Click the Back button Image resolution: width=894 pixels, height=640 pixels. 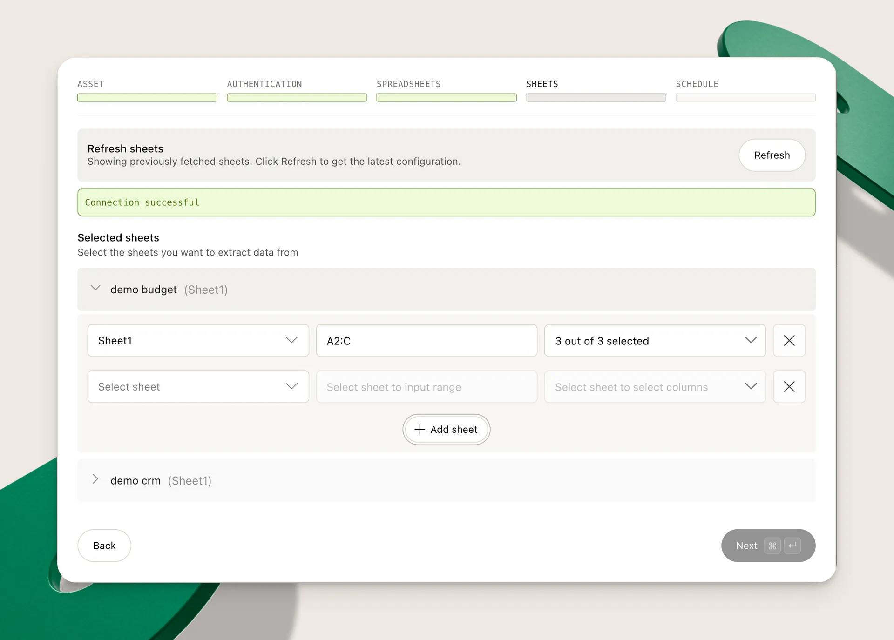(104, 545)
